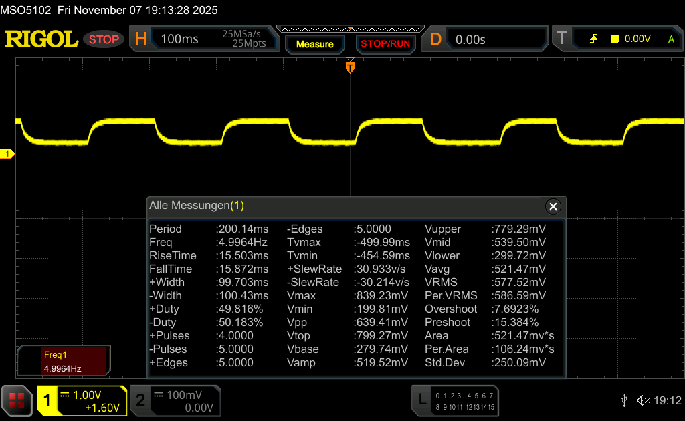Image resolution: width=685 pixels, height=421 pixels.
Task: Toggle the muted speaker sound icon
Action: pyautogui.click(x=642, y=400)
